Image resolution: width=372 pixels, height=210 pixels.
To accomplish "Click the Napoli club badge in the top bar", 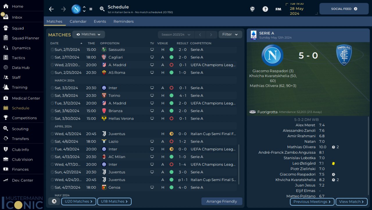I will click(x=76, y=9).
